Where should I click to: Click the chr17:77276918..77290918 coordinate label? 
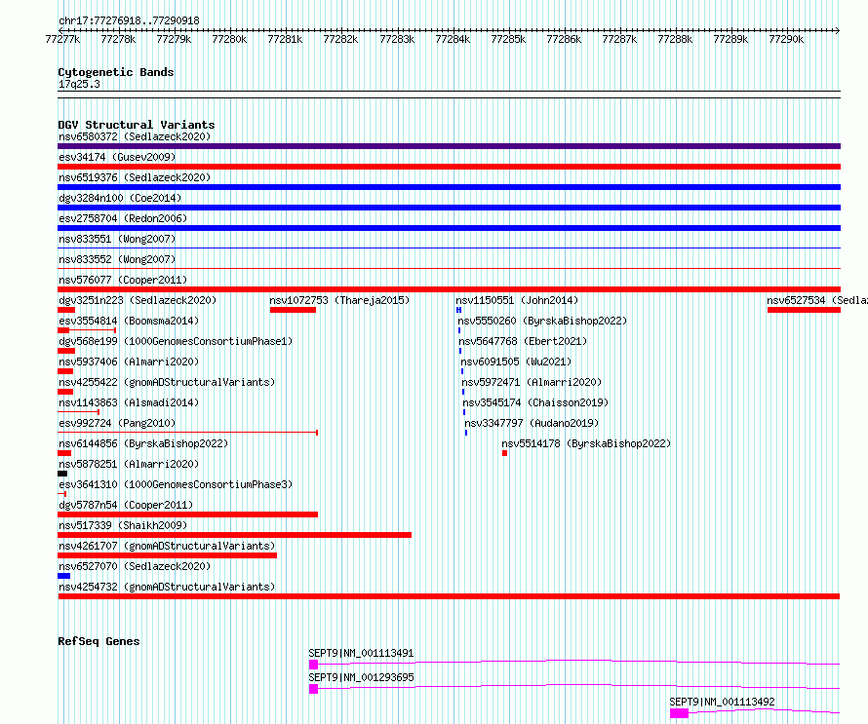click(x=129, y=20)
